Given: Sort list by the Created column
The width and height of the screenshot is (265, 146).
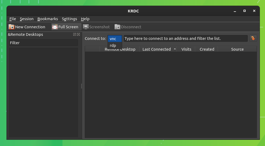Looking at the screenshot, I should tap(207, 49).
